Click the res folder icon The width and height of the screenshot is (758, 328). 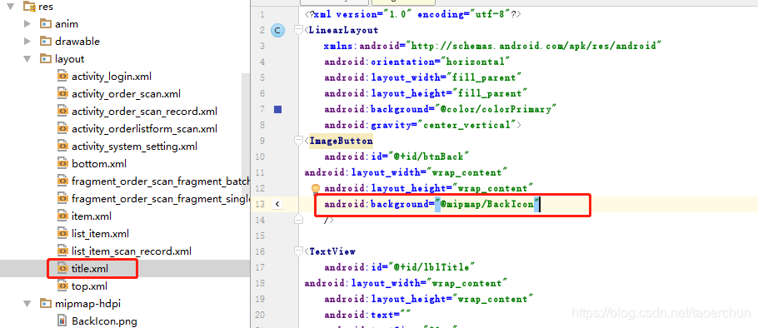pyautogui.click(x=29, y=7)
